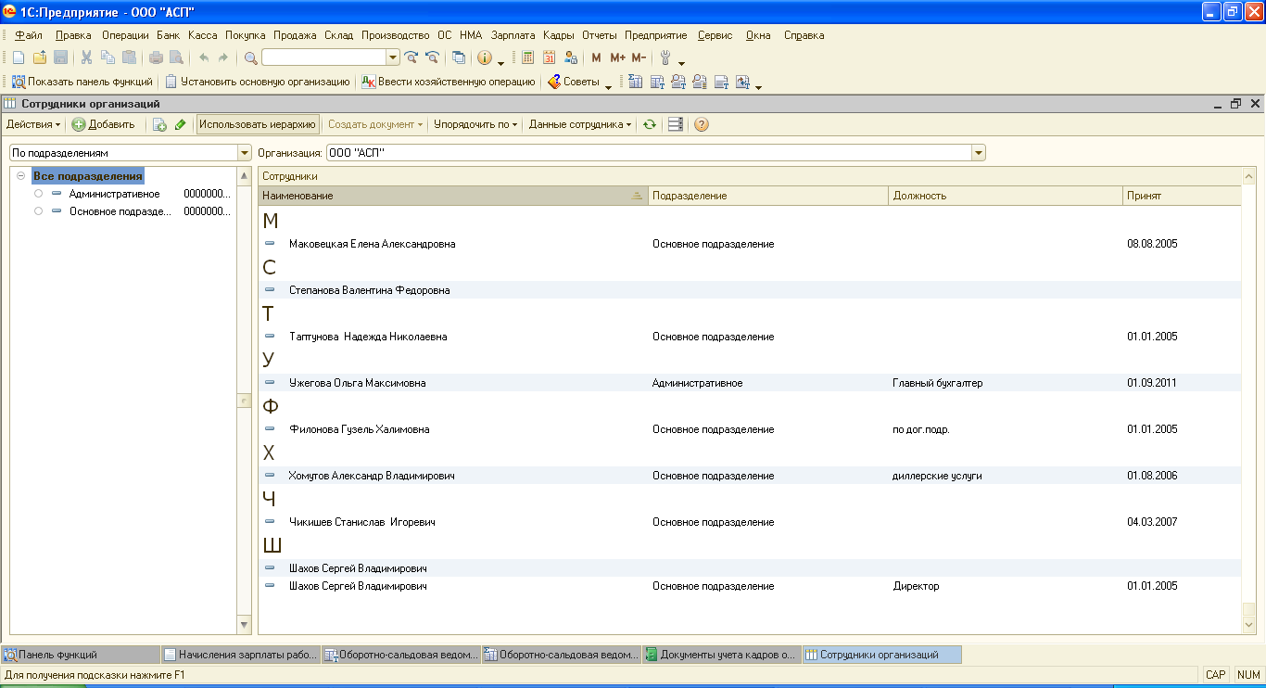Image resolution: width=1266 pixels, height=688 pixels.
Task: Click the M memory button
Action: (596, 57)
